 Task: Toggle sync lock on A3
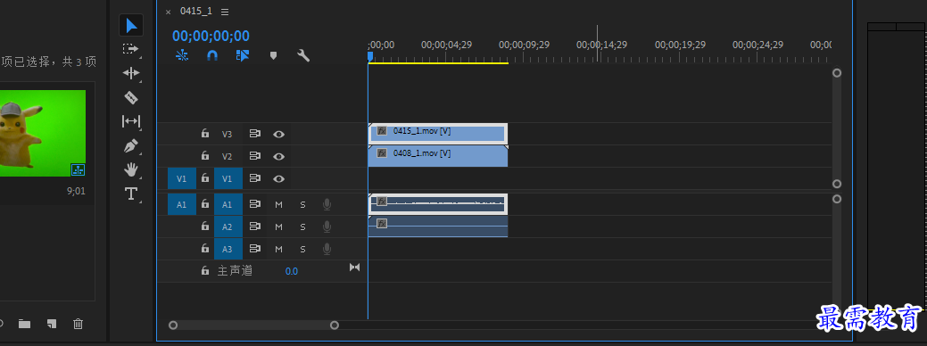click(255, 249)
